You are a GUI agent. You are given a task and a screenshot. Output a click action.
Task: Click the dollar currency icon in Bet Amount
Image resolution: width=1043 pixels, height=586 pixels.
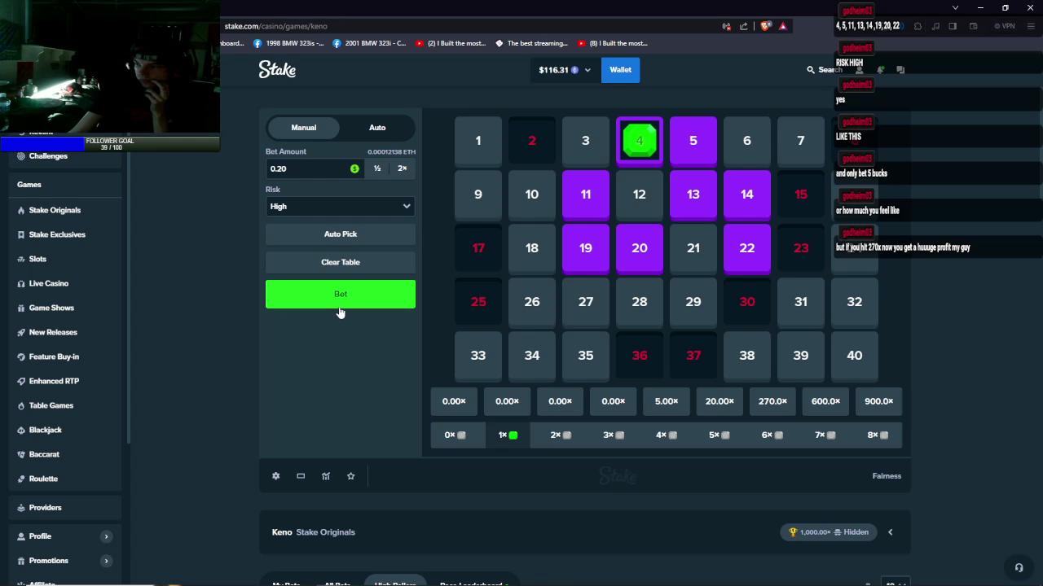[x=354, y=168]
